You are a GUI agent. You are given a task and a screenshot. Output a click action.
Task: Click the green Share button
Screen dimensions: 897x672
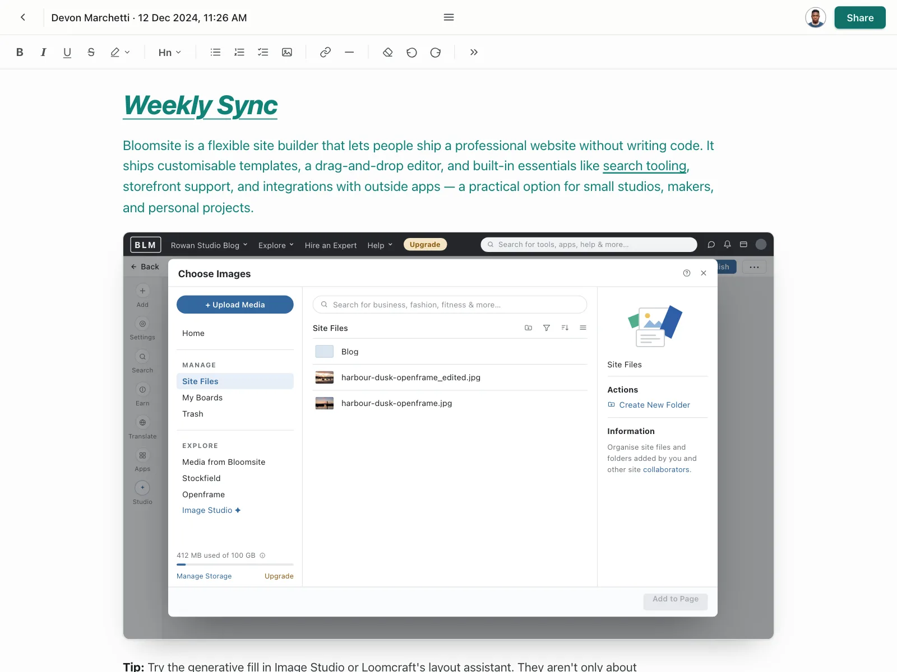pyautogui.click(x=860, y=17)
